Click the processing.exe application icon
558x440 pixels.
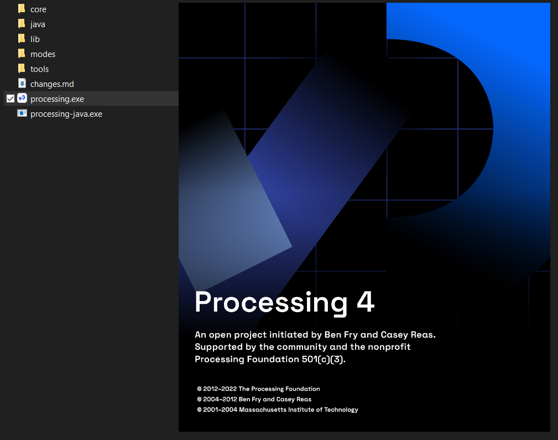tap(22, 98)
